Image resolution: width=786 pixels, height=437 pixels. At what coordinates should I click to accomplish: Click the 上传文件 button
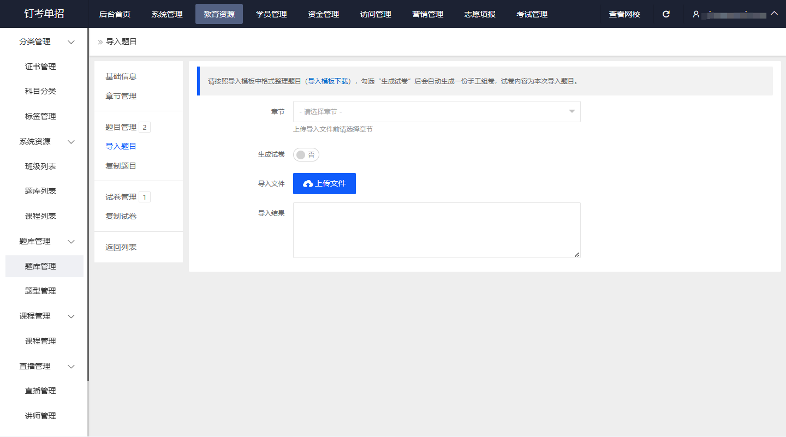[324, 184]
